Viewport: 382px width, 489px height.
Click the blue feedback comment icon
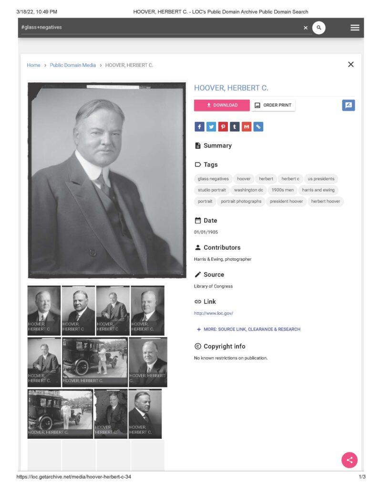(348, 105)
